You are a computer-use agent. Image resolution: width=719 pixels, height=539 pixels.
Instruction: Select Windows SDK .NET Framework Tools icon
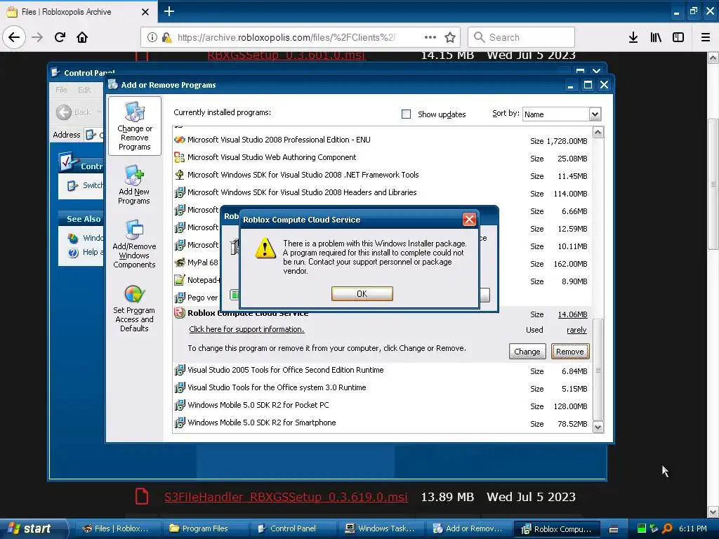point(179,175)
